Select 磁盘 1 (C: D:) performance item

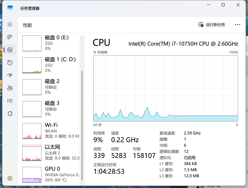[x=50, y=65]
